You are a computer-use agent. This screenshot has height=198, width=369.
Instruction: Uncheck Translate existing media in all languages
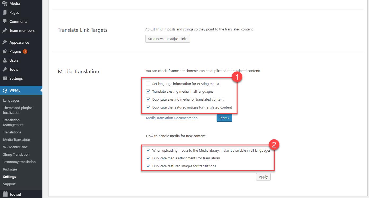[x=148, y=92]
